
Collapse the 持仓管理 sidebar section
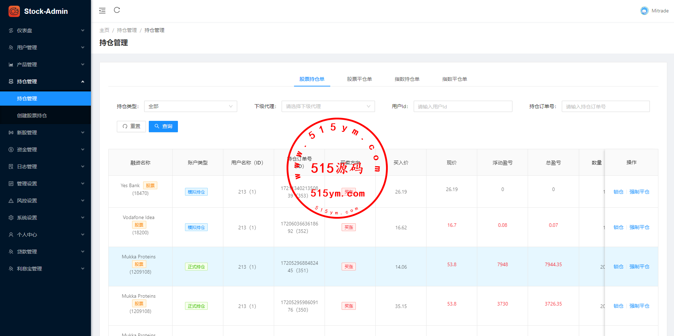point(45,82)
